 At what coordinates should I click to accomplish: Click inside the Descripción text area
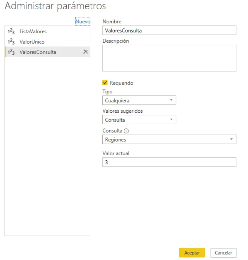point(169,58)
